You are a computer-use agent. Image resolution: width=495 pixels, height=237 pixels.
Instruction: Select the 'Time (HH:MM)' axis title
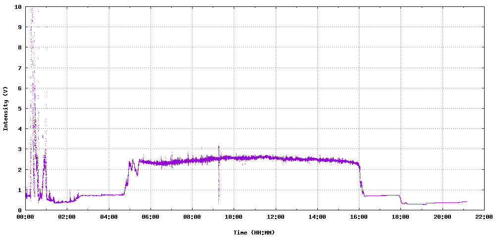pyautogui.click(x=254, y=233)
